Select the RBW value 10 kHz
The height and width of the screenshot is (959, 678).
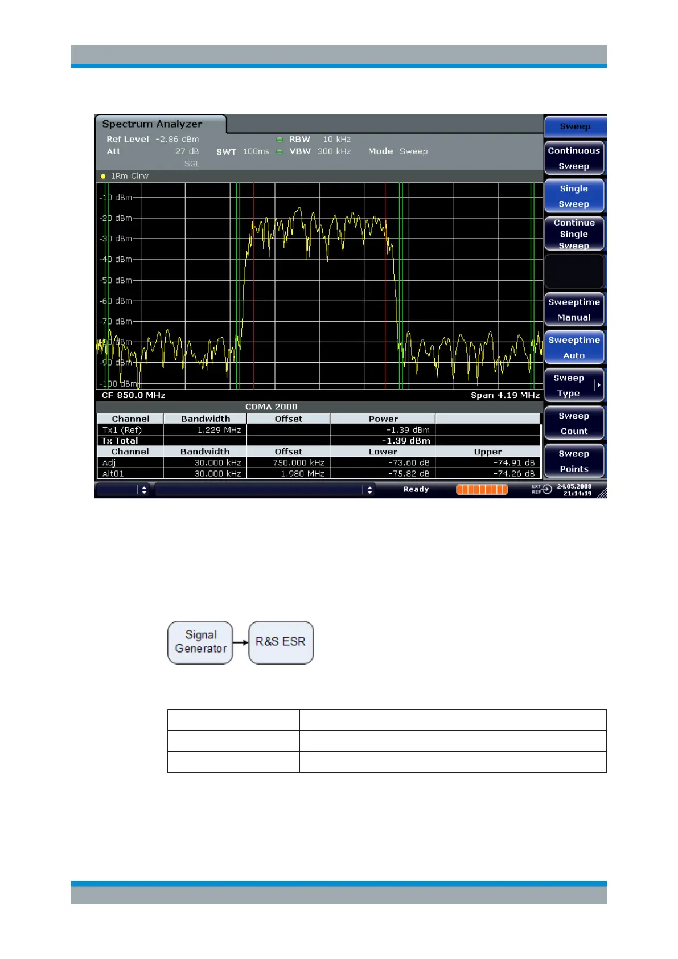(337, 139)
